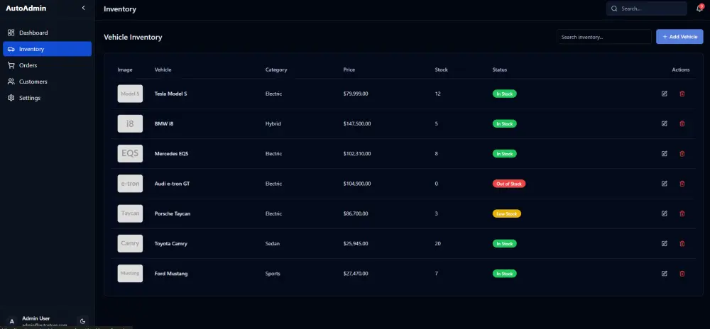
Task: Select the Toyota Camry name
Action: coord(170,244)
